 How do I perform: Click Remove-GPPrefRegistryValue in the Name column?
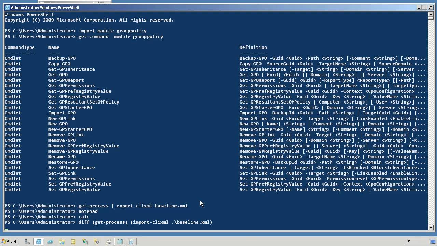[84, 146]
